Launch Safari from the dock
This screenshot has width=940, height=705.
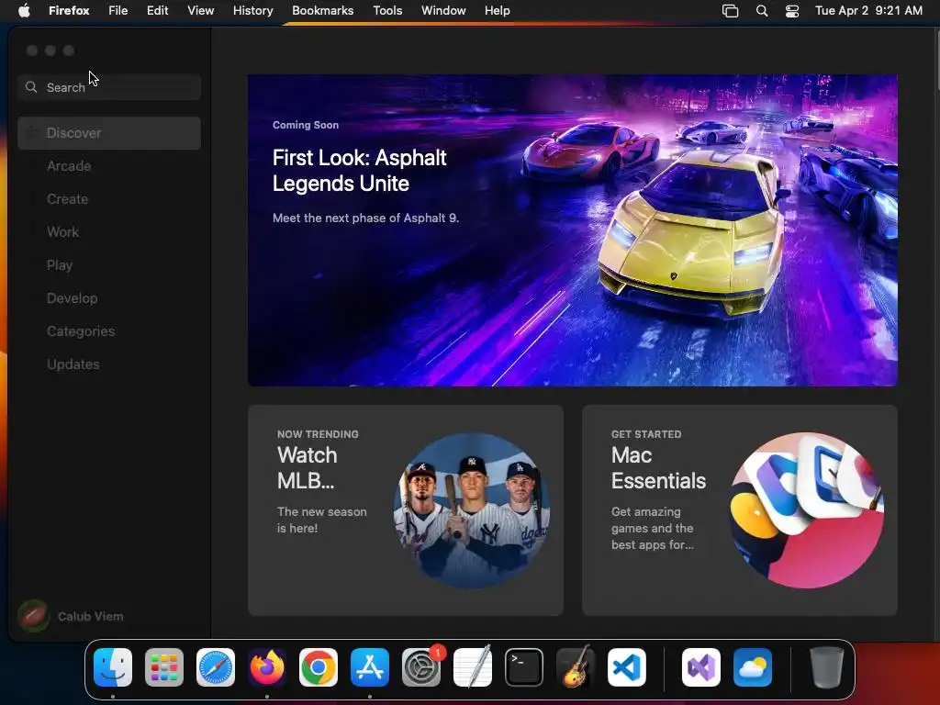click(x=216, y=667)
